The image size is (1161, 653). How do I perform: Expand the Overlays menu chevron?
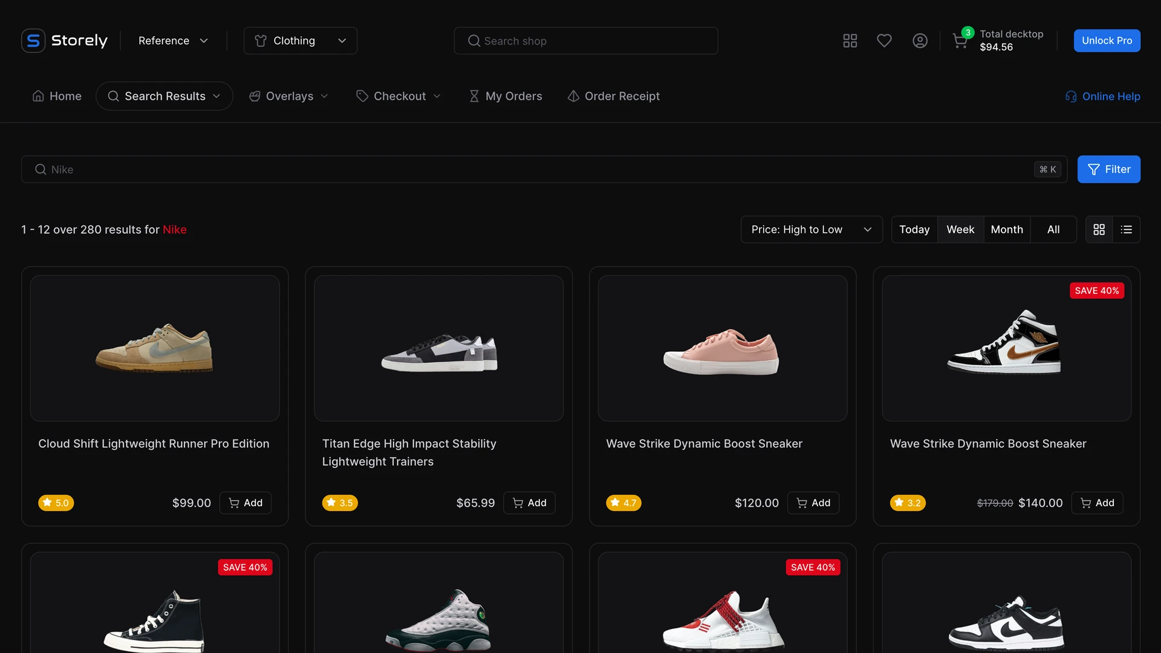coord(325,96)
